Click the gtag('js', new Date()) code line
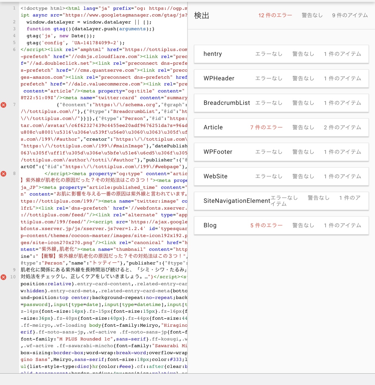Viewport: 375px width, 385px height. (x=61, y=36)
